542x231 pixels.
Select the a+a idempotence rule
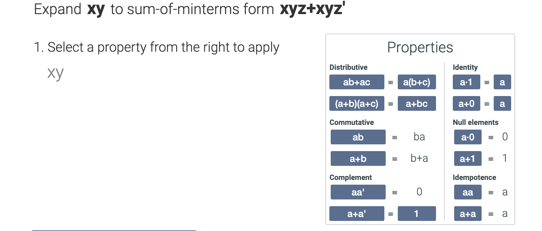click(468, 214)
